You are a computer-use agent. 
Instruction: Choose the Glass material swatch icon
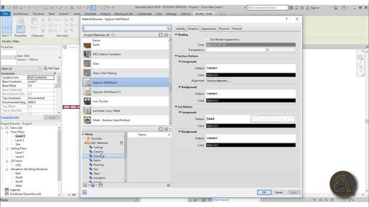pos(87,64)
